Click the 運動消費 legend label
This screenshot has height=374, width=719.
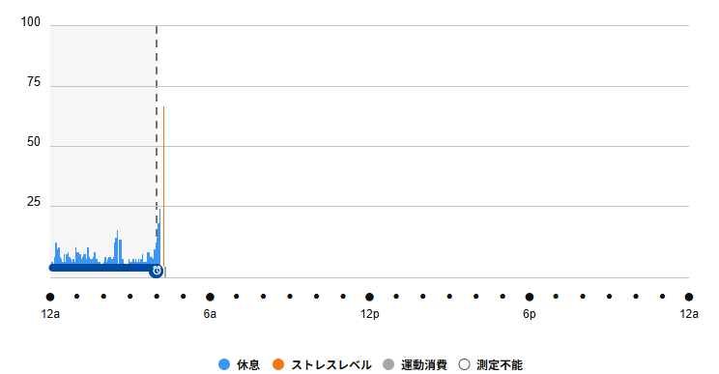click(423, 365)
